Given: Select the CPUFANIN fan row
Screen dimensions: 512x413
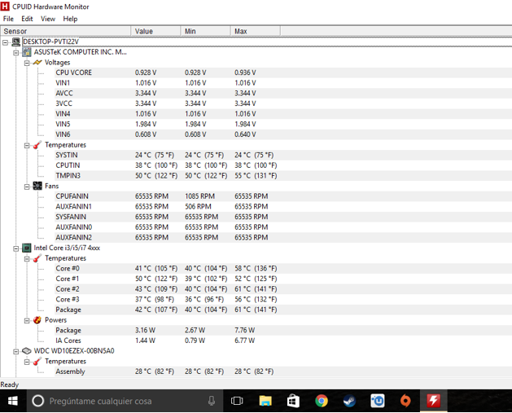Looking at the screenshot, I should 283,196.
